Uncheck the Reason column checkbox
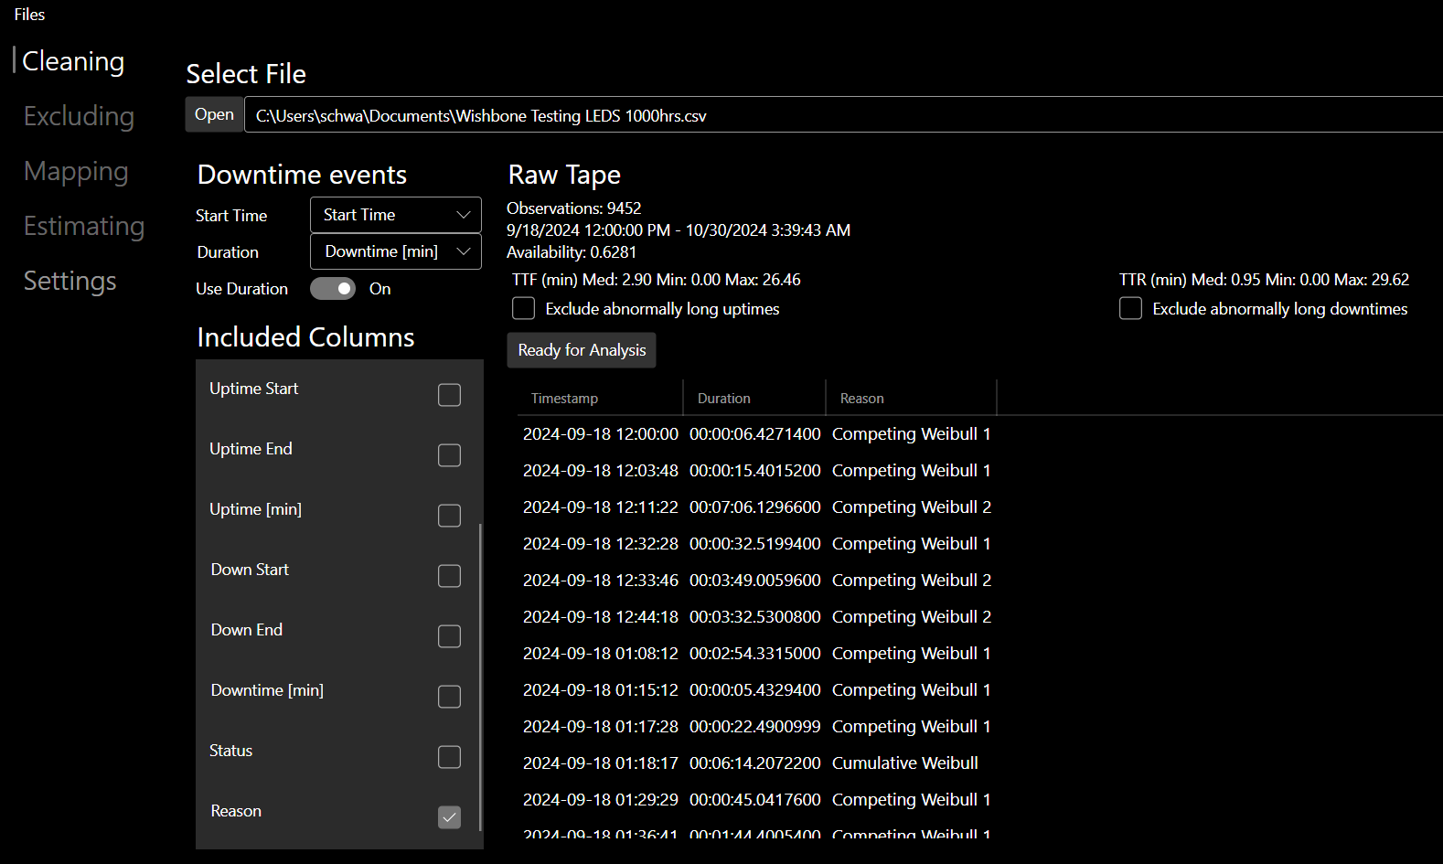Screen dimensions: 1443x864 (449, 817)
